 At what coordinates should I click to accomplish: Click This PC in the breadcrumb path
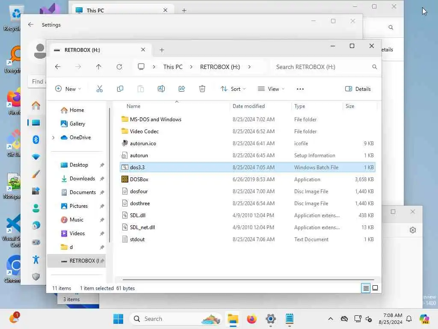[x=173, y=67]
